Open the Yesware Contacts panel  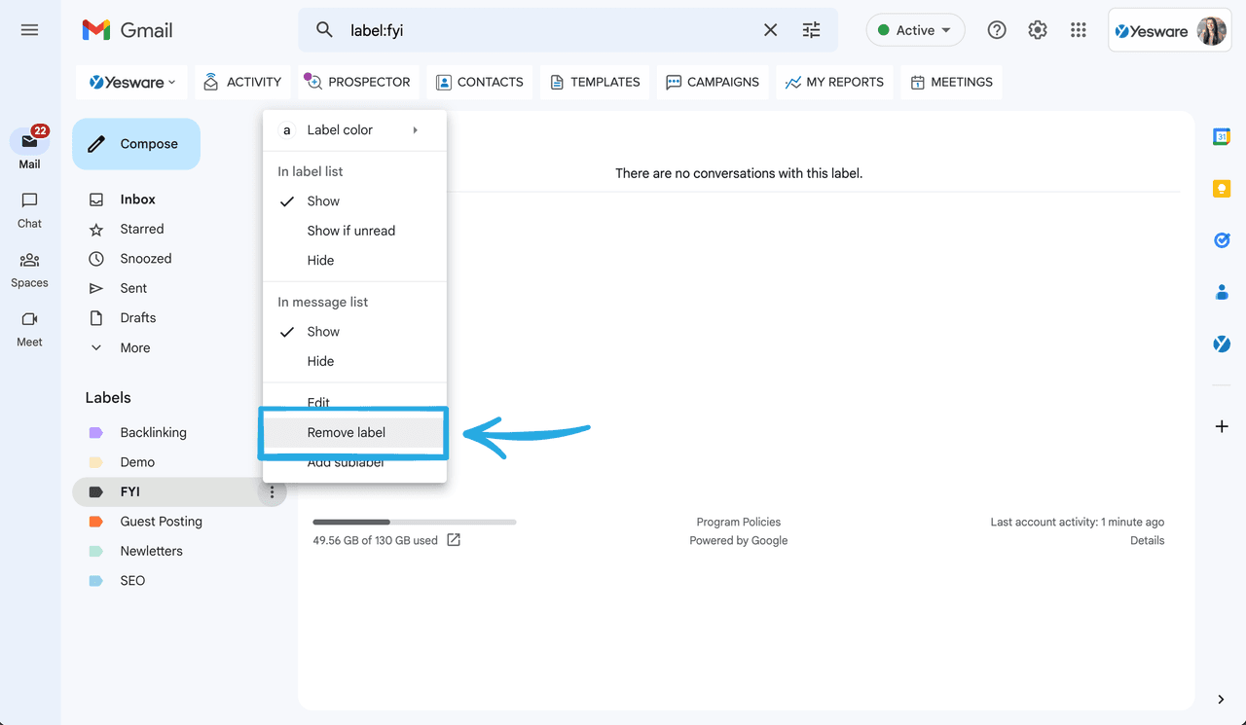click(x=479, y=82)
